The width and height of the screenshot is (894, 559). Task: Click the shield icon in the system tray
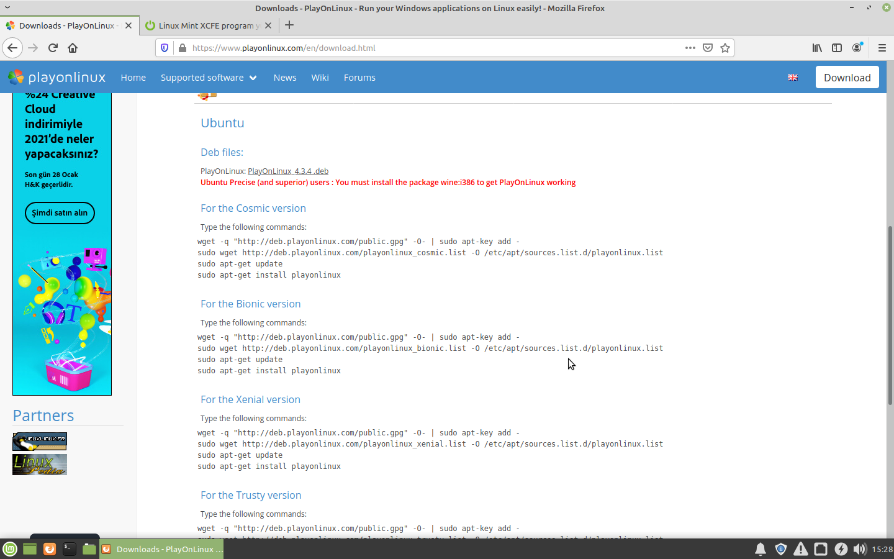click(x=781, y=549)
